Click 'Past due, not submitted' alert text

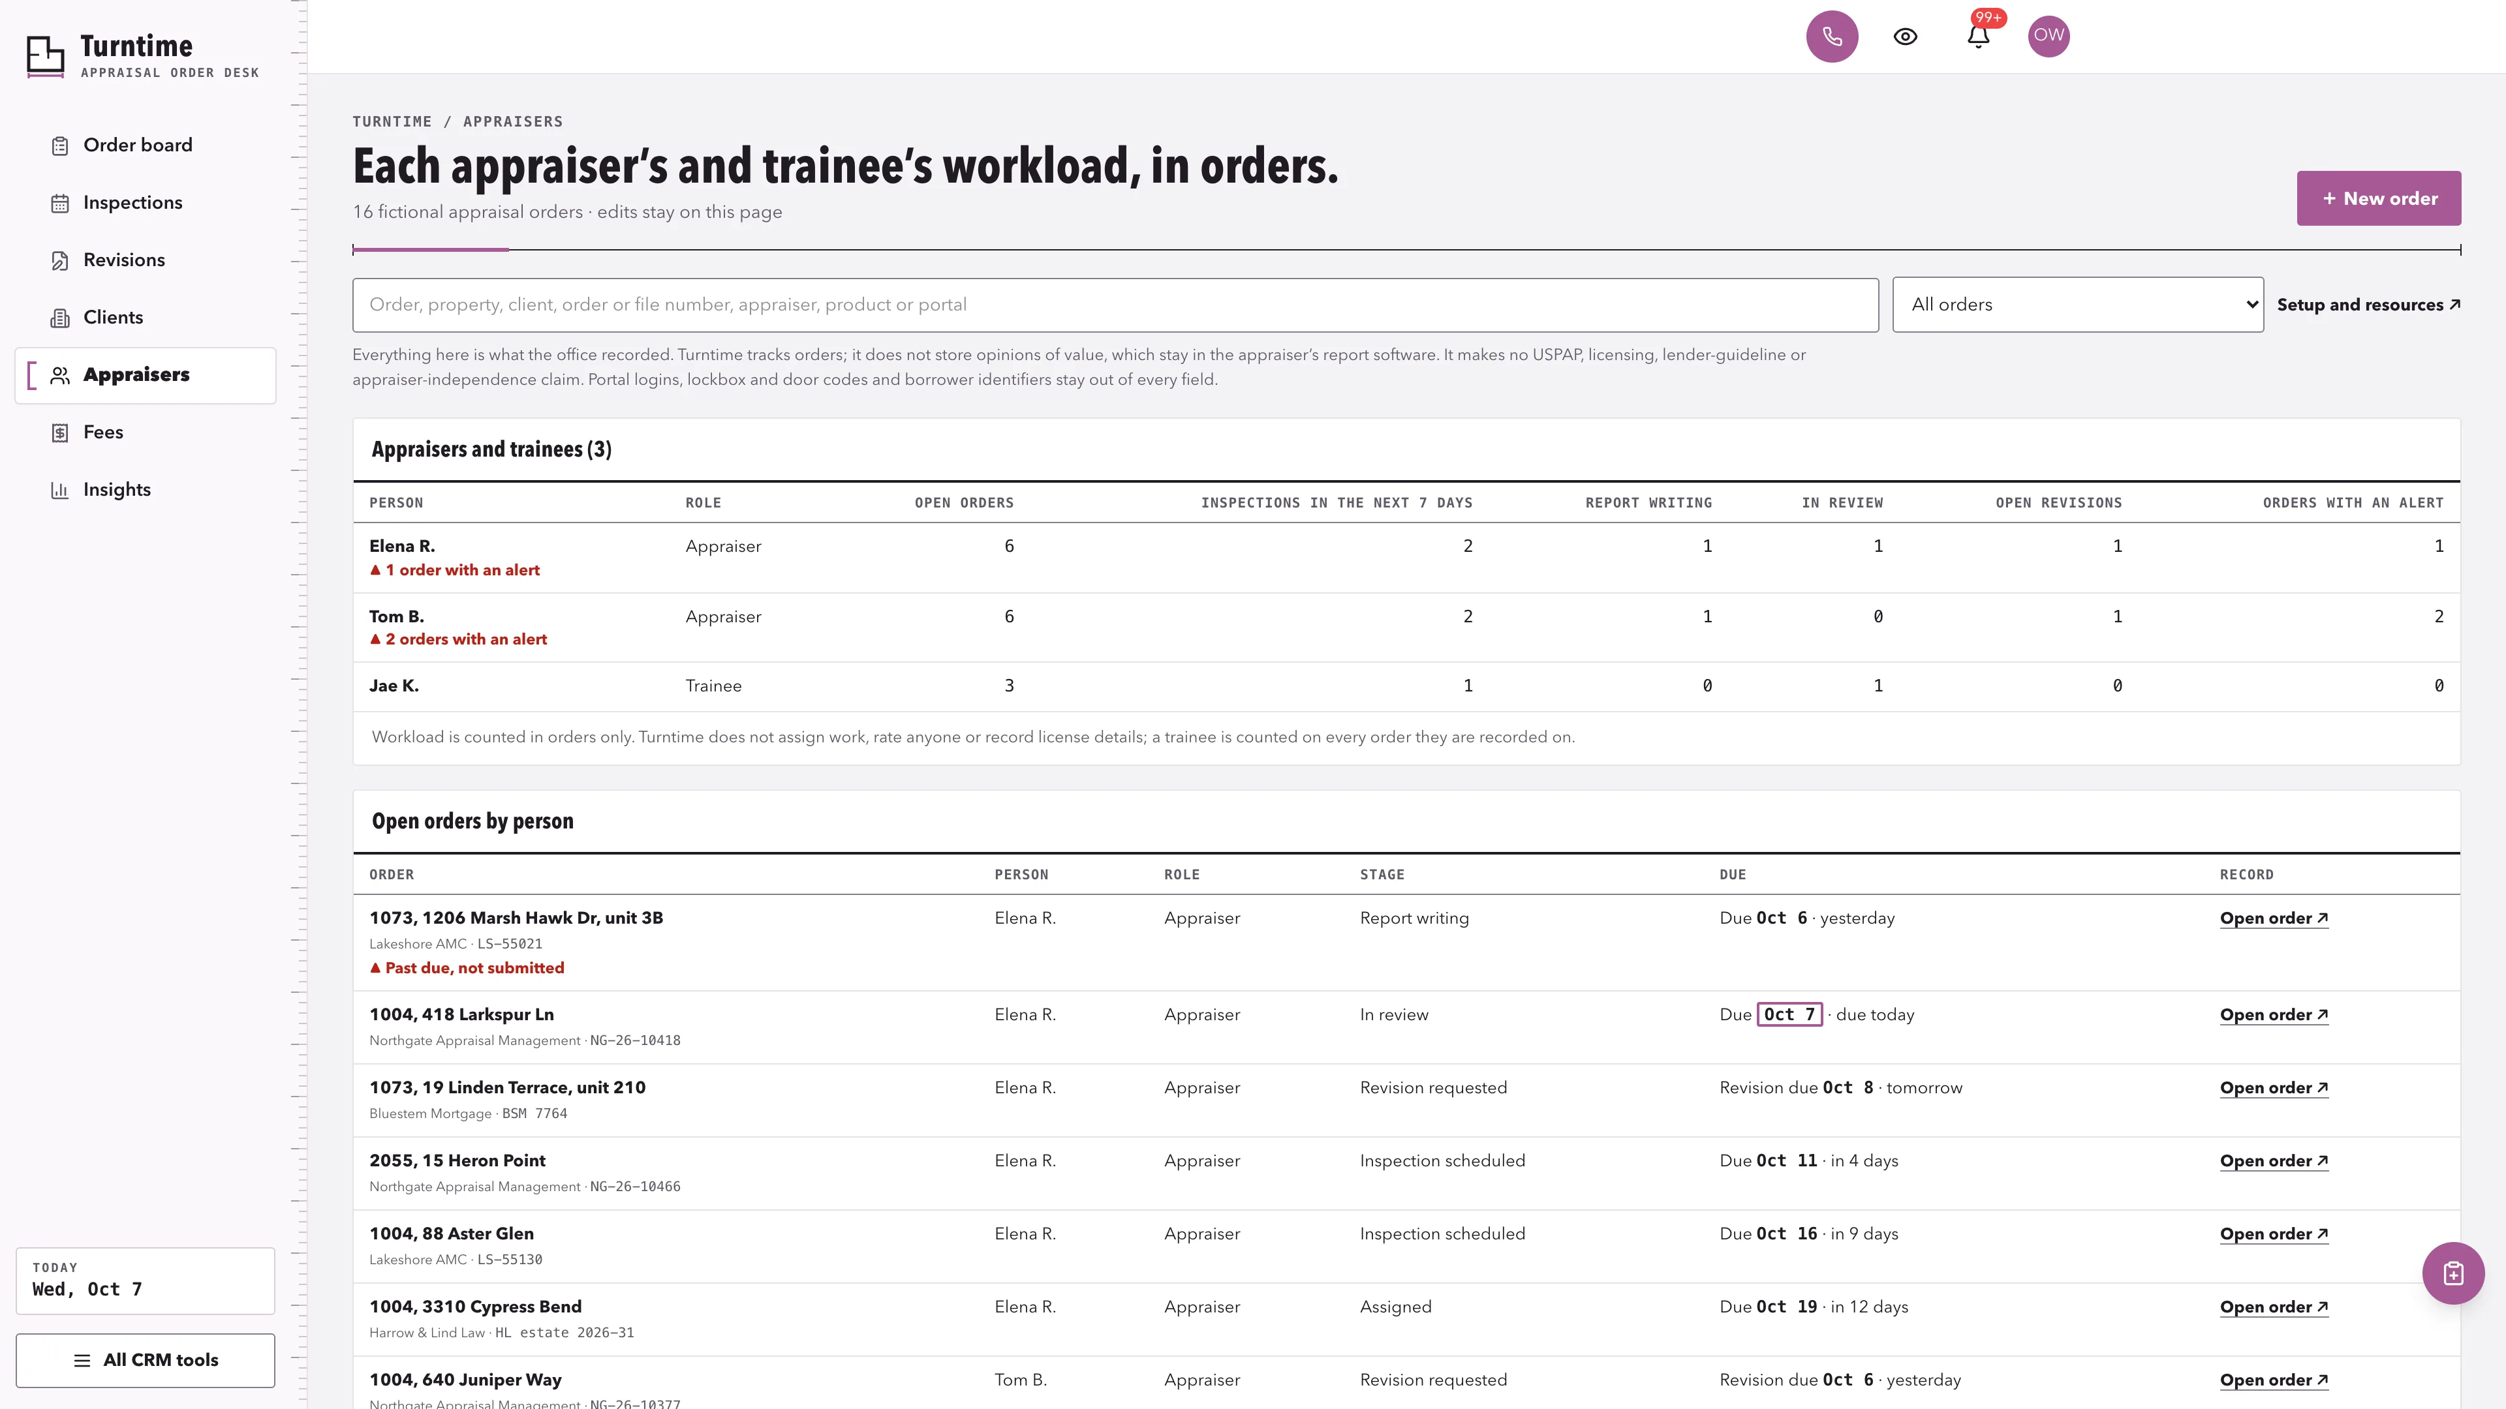pyautogui.click(x=467, y=967)
